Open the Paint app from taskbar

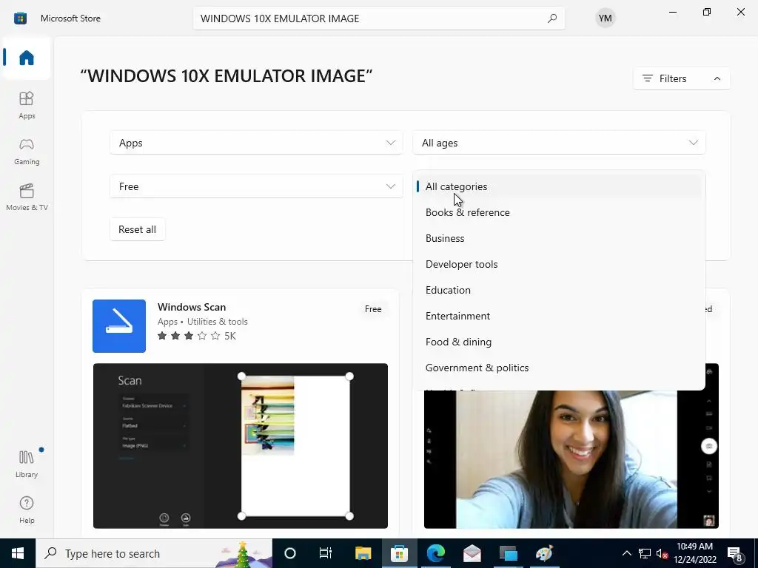(x=545, y=553)
